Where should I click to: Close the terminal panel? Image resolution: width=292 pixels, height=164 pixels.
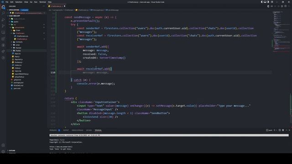(x=289, y=130)
